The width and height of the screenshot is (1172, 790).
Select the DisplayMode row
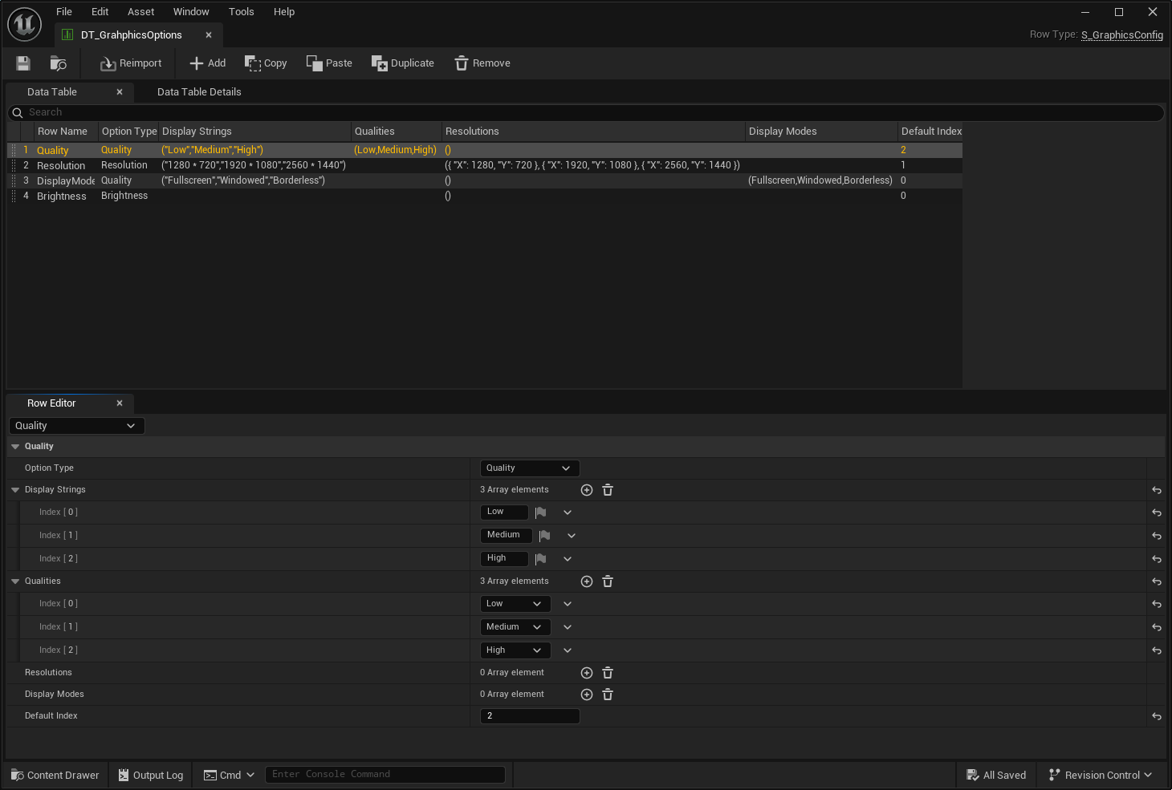point(485,180)
